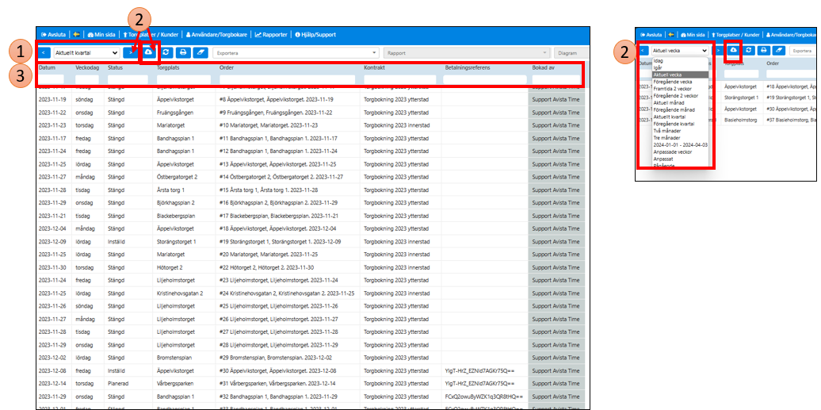Image resolution: width=821 pixels, height=410 pixels.
Task: Open the Aktuellt kvartal period dropdown
Action: pyautogui.click(x=86, y=52)
